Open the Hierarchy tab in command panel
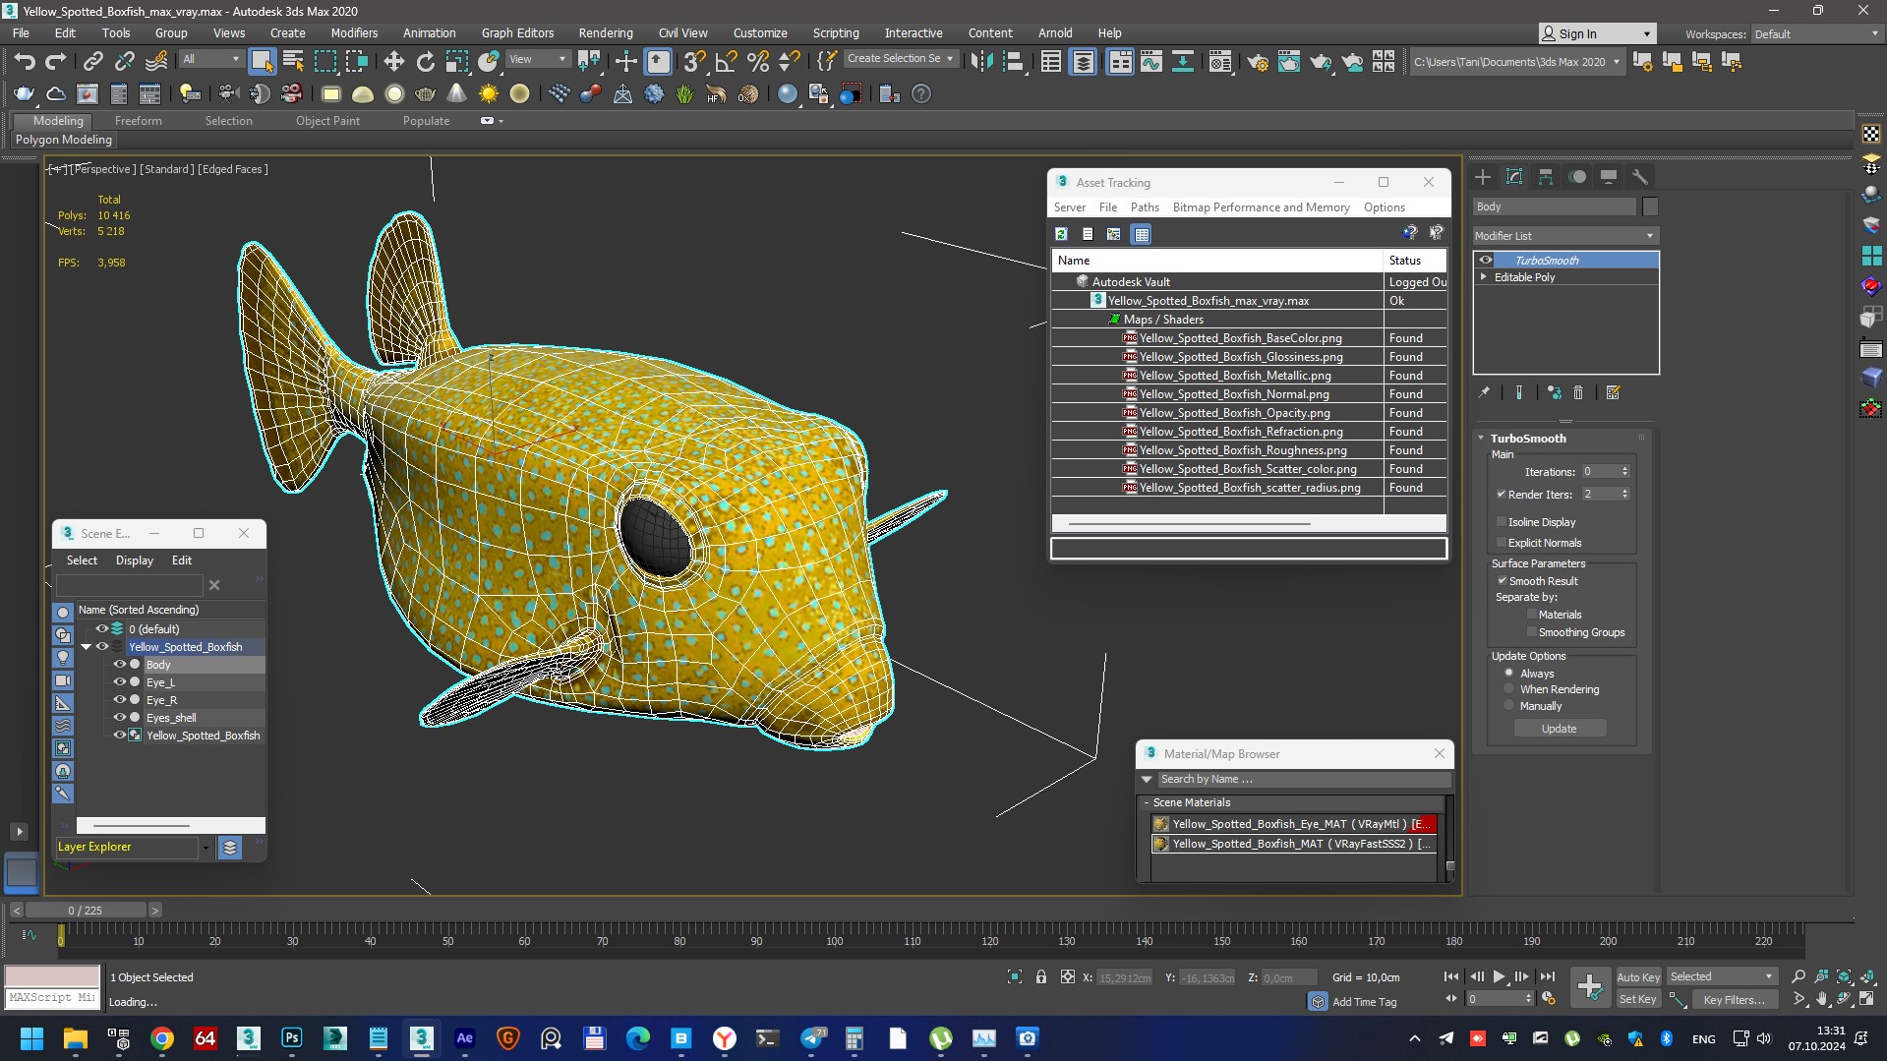Image resolution: width=1887 pixels, height=1061 pixels. coord(1546,177)
